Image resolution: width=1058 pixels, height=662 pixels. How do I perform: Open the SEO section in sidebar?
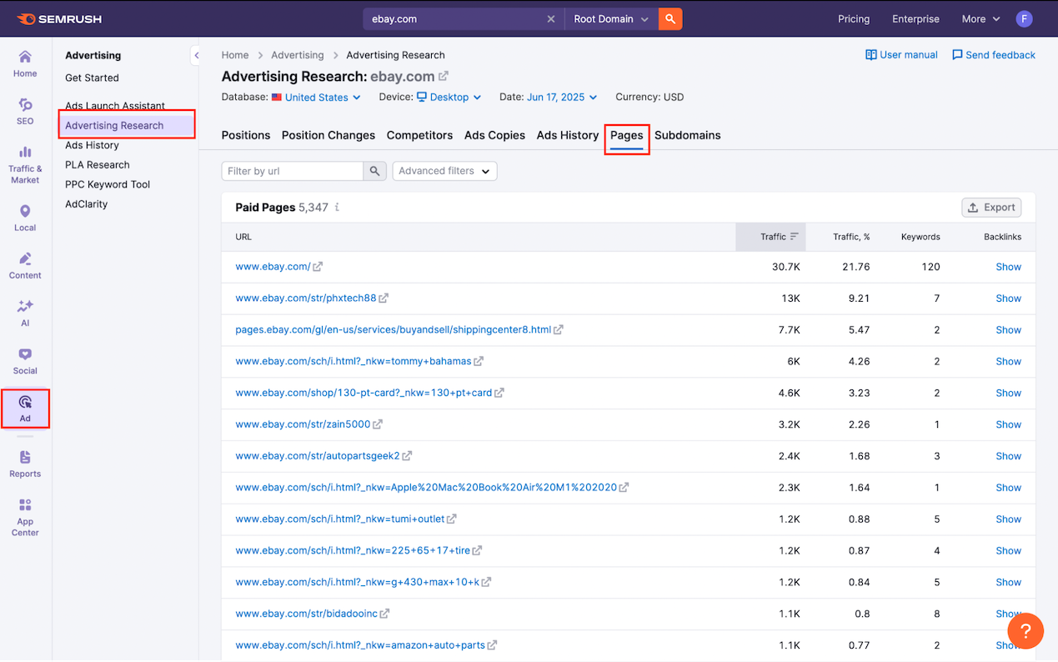click(25, 111)
